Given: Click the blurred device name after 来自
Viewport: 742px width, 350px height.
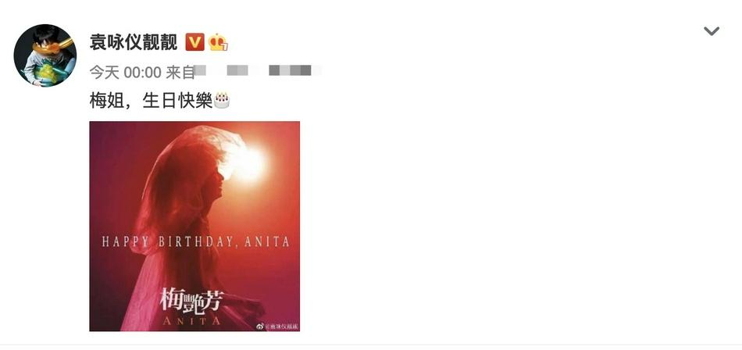Looking at the screenshot, I should 258,71.
